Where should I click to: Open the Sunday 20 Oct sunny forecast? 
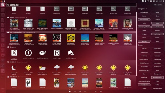(x=99, y=68)
